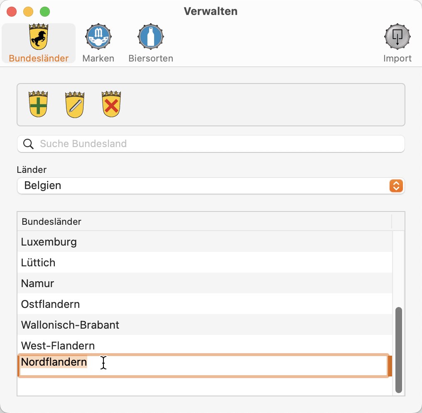Select Luxemburg in the list
The width and height of the screenshot is (422, 413).
(204, 241)
